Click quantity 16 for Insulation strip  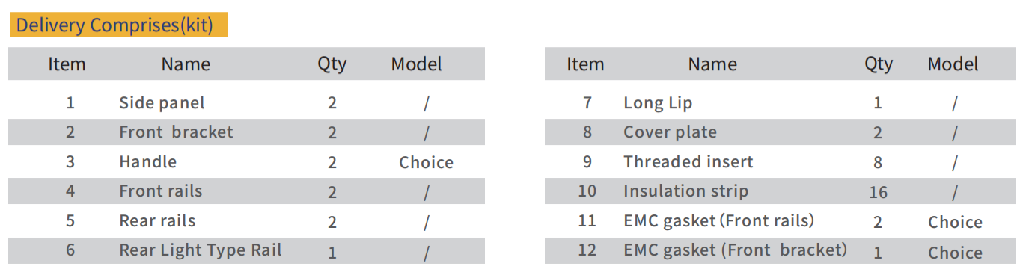point(878,192)
